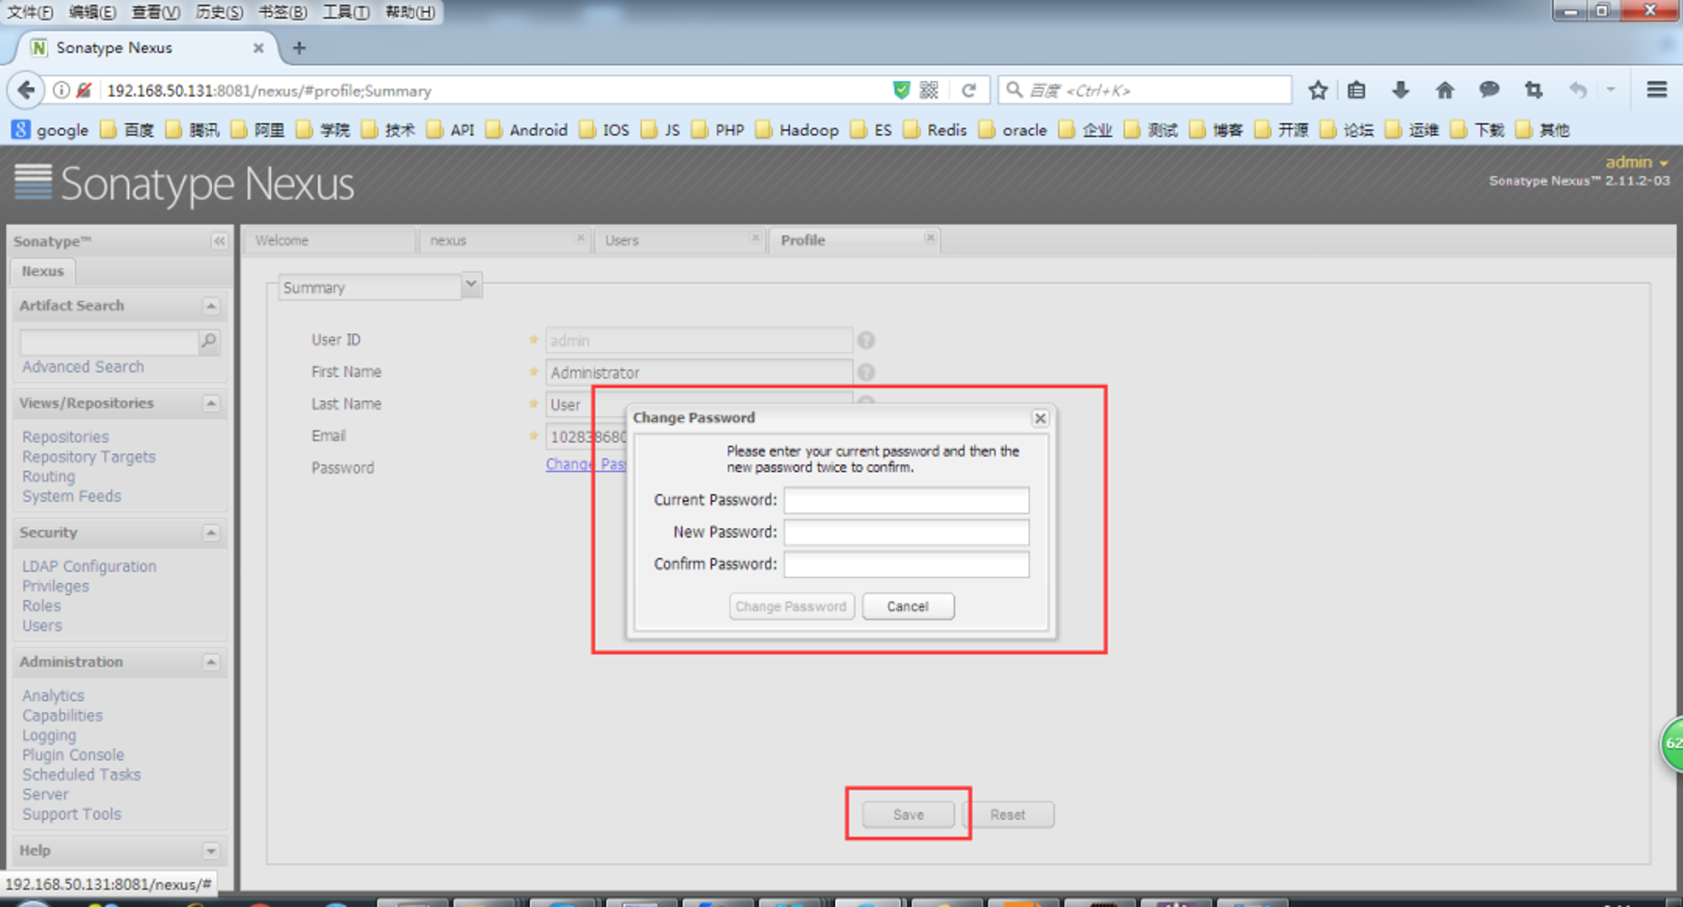Open a new browser tab with plus

(299, 48)
